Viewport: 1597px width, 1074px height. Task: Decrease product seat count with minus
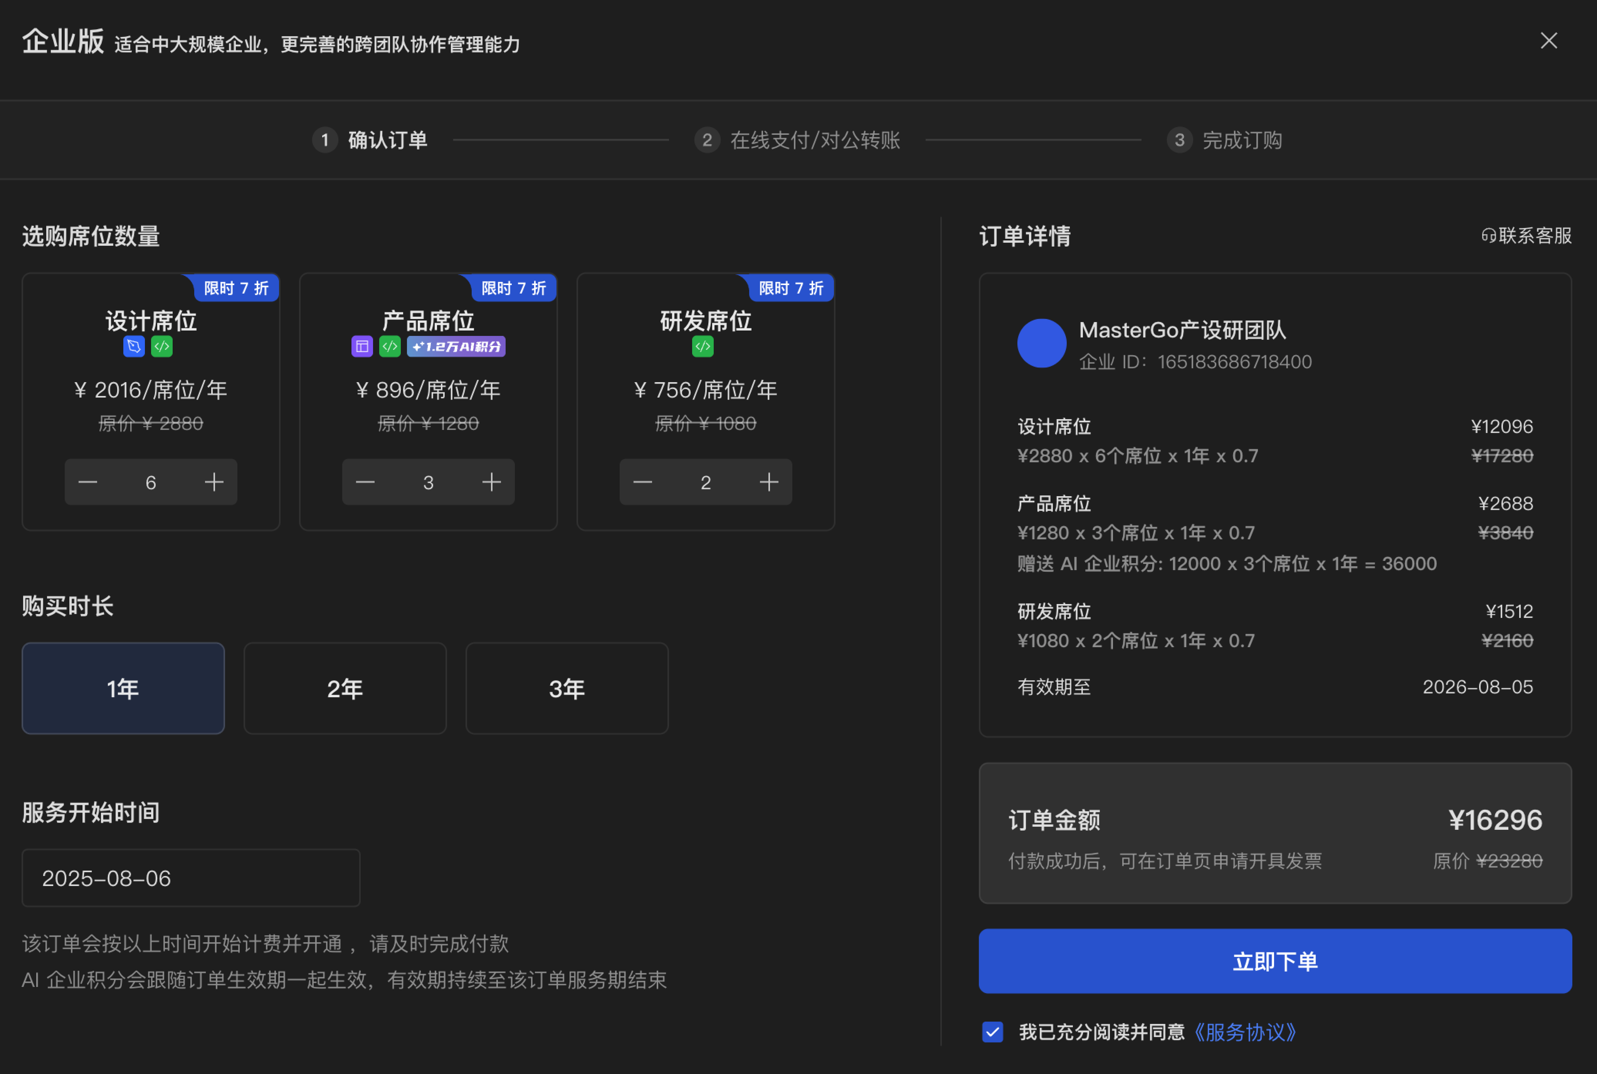[365, 482]
